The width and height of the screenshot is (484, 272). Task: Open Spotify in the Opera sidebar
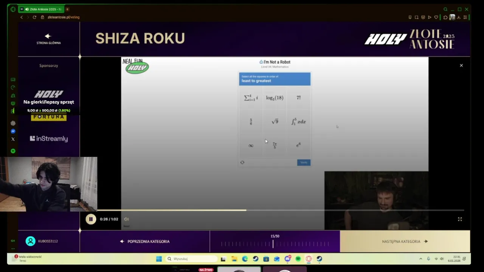[13, 151]
